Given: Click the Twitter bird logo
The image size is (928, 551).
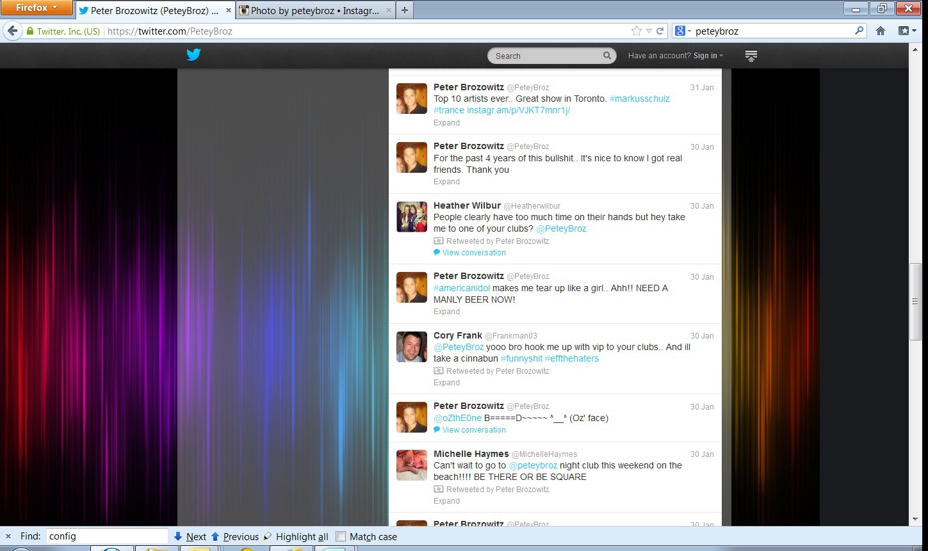Looking at the screenshot, I should (x=193, y=55).
